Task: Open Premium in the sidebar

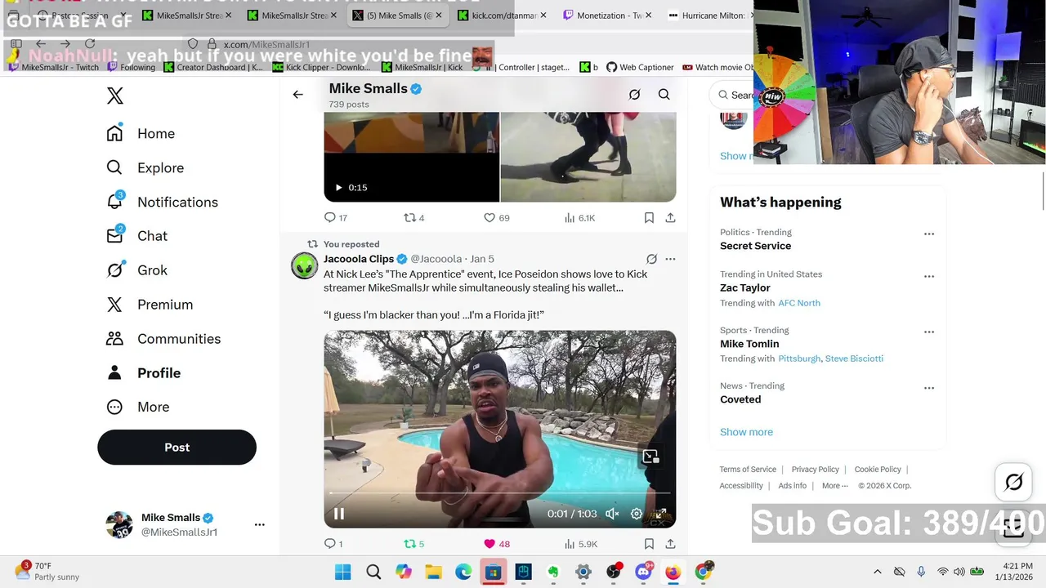Action: click(x=150, y=305)
